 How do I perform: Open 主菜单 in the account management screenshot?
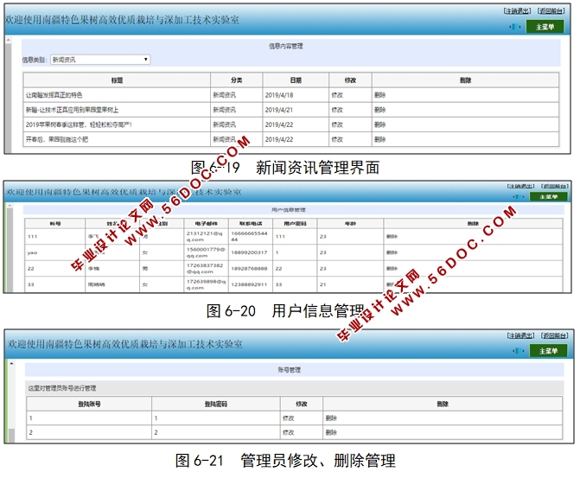pyautogui.click(x=548, y=351)
